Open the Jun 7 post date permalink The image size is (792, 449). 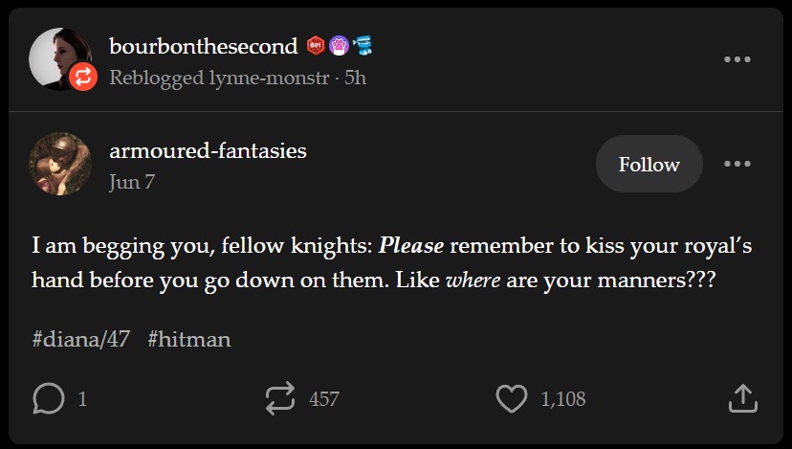131,182
